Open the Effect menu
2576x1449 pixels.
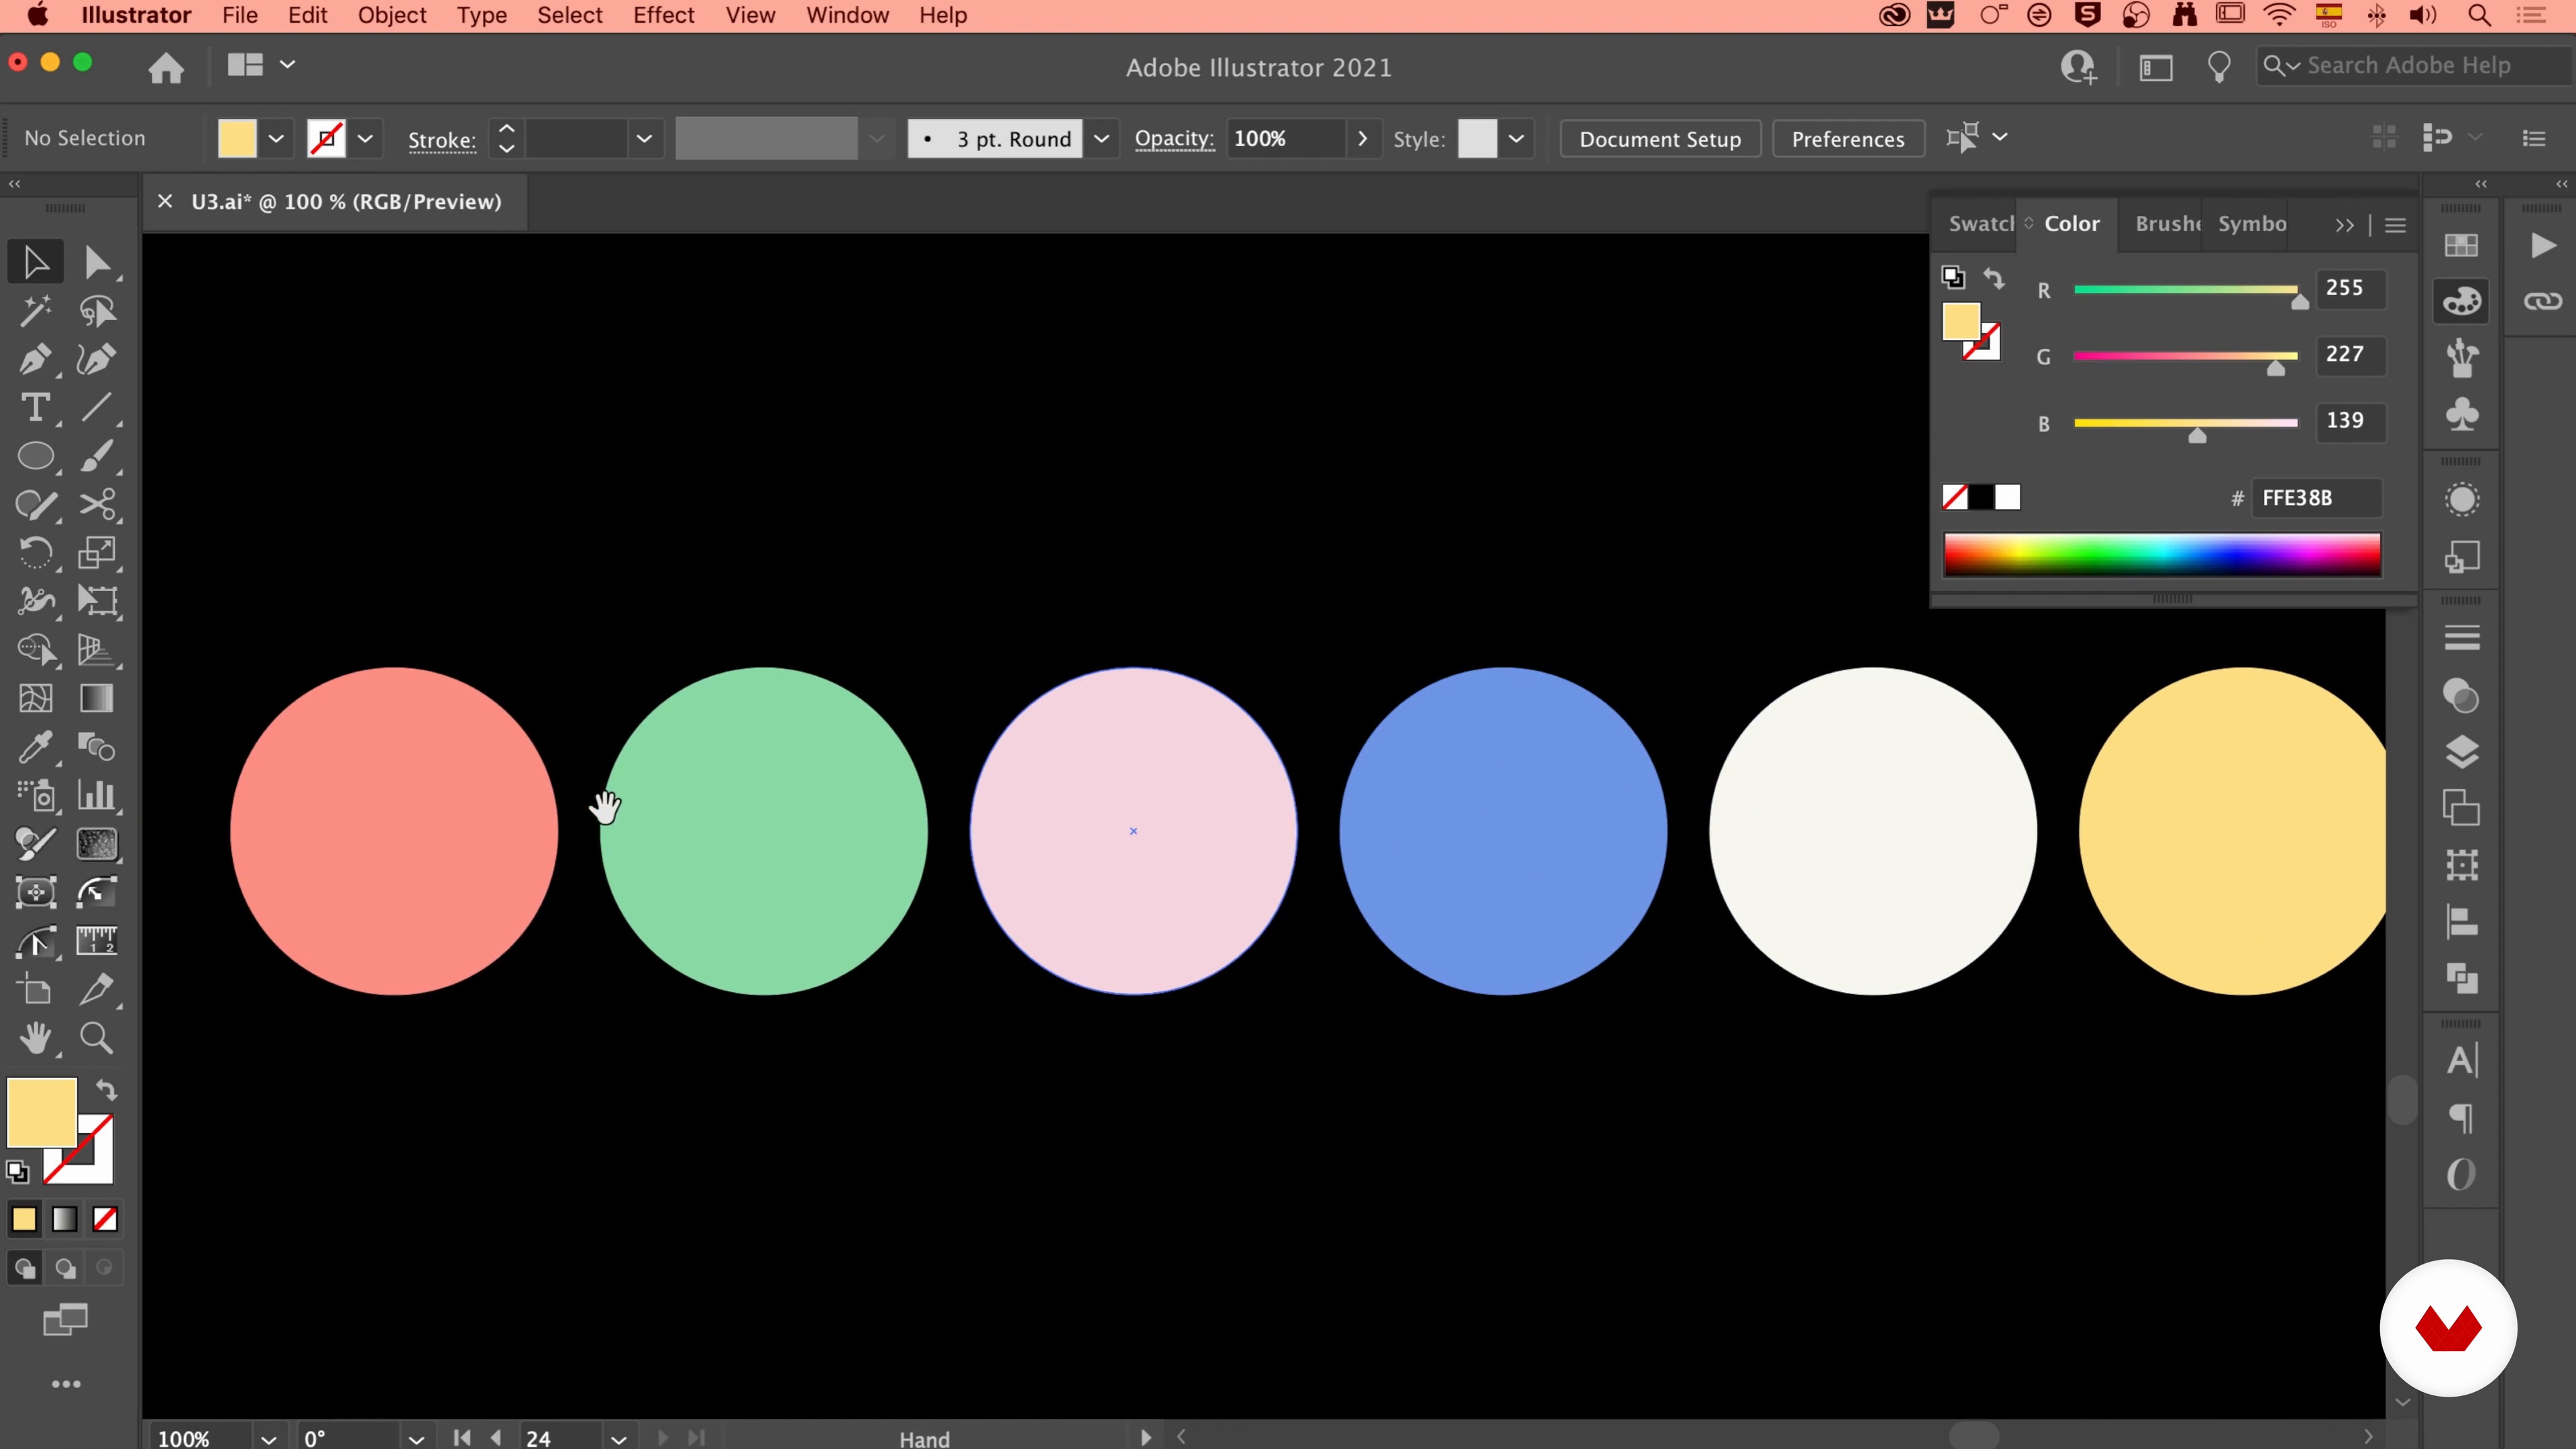(x=663, y=15)
